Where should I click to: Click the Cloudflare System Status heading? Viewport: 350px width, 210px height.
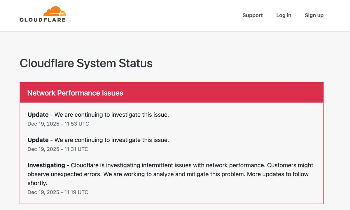pos(86,63)
